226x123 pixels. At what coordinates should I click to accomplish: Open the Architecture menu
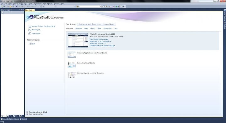tap(37, 4)
